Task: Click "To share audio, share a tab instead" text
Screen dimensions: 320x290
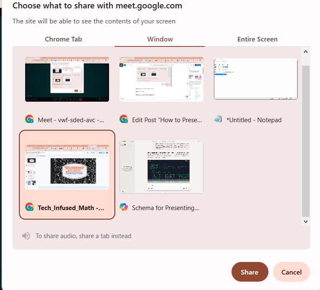Action: (83, 236)
